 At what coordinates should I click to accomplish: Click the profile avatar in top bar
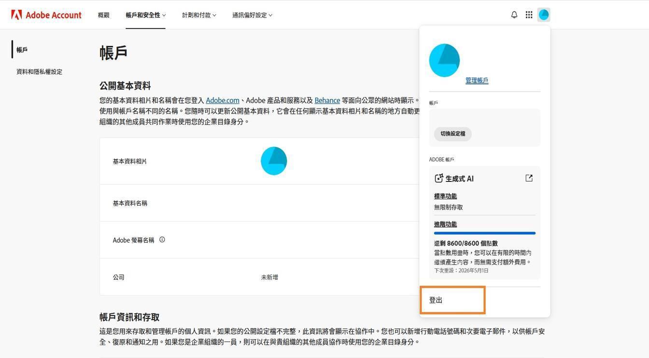(x=544, y=15)
